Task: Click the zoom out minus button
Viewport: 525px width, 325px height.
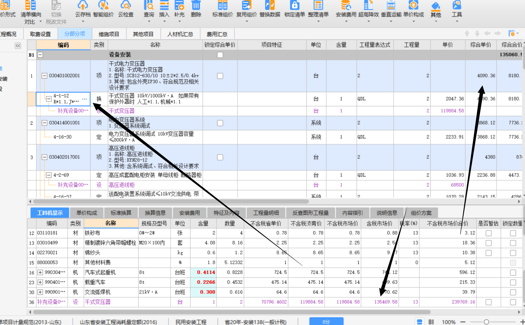Action: [463, 322]
